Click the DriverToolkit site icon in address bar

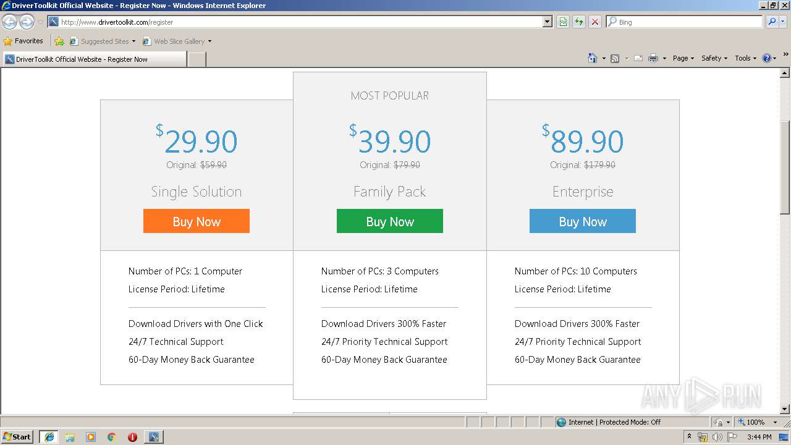pyautogui.click(x=54, y=22)
